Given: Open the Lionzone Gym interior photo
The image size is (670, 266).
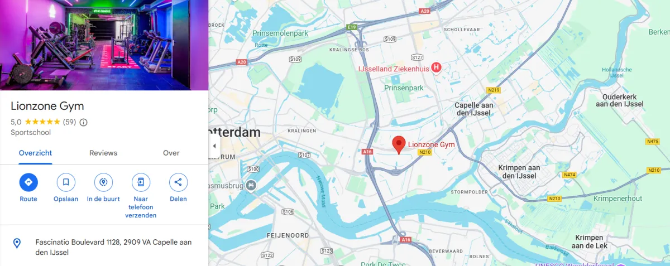Looking at the screenshot, I should click(104, 45).
